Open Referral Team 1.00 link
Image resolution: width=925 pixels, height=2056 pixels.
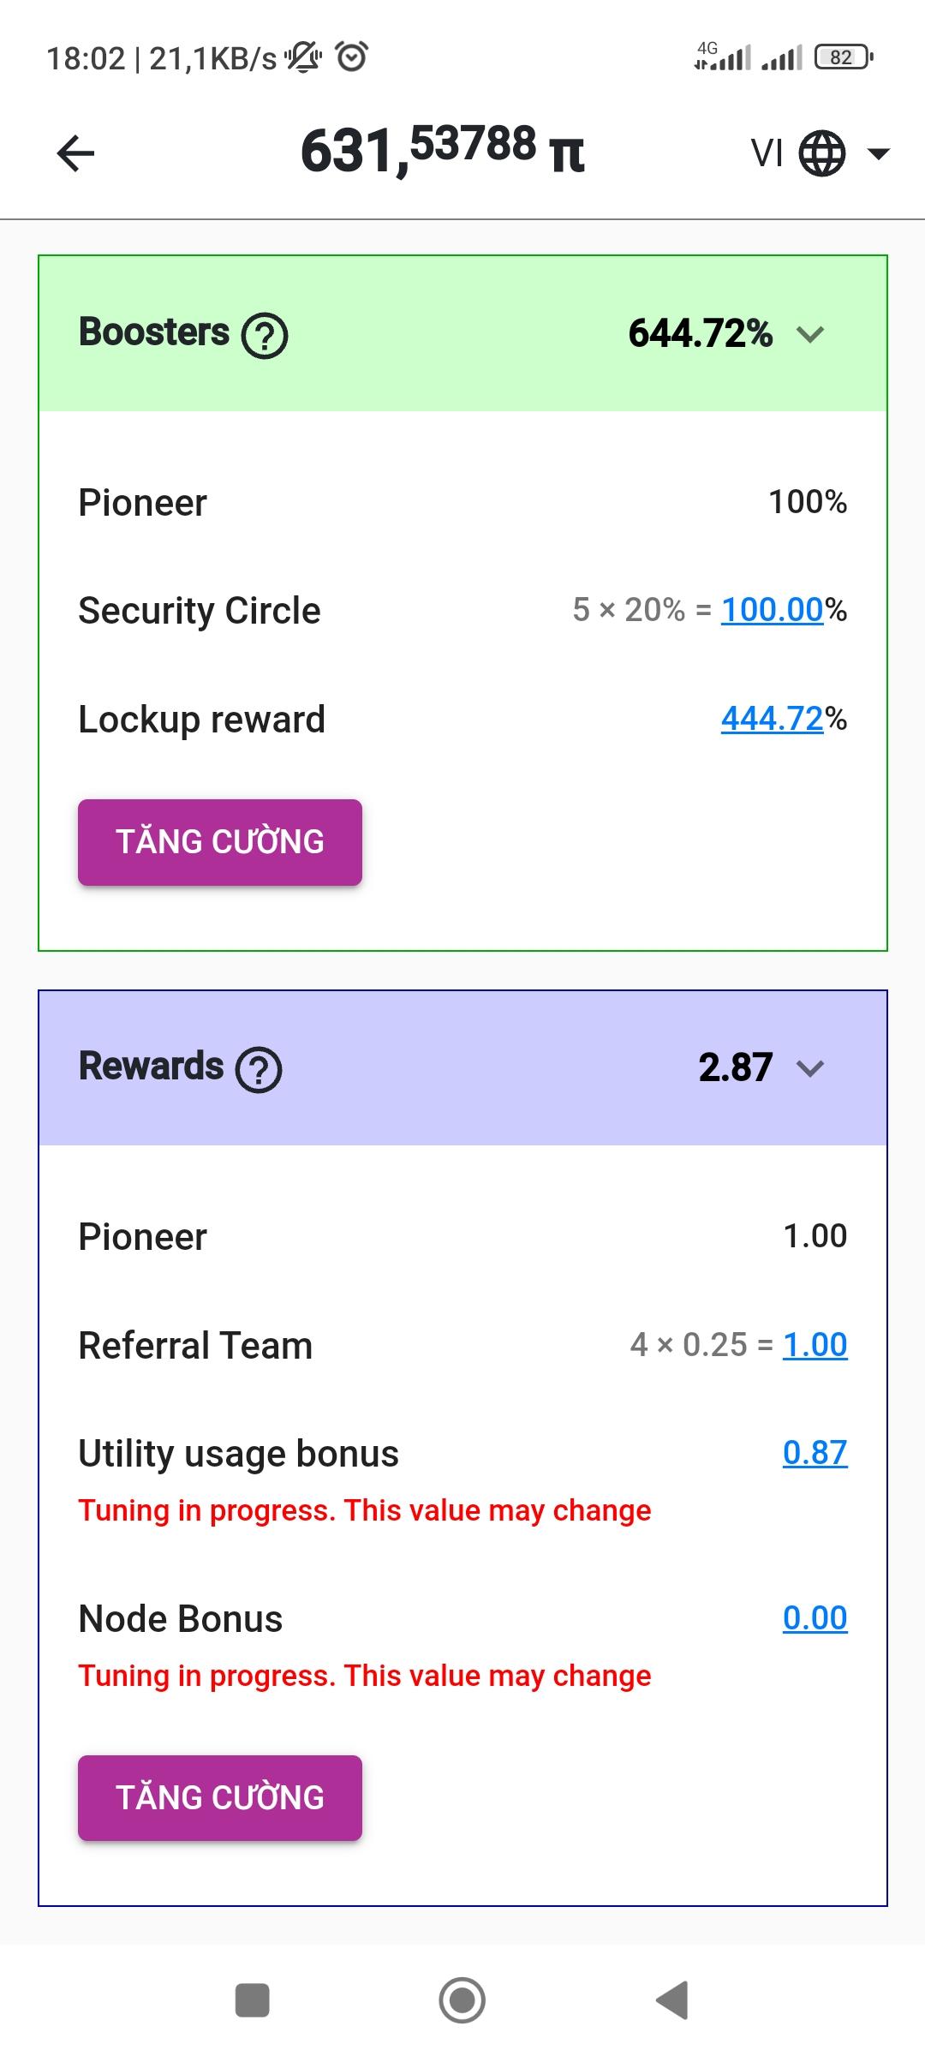click(x=815, y=1345)
